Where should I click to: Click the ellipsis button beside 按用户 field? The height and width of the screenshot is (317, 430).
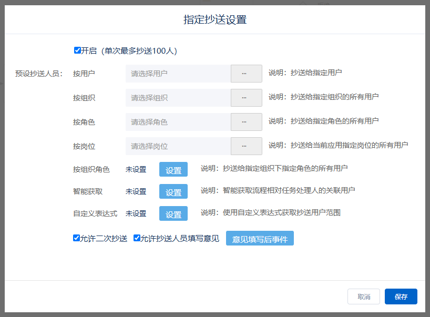click(x=246, y=74)
